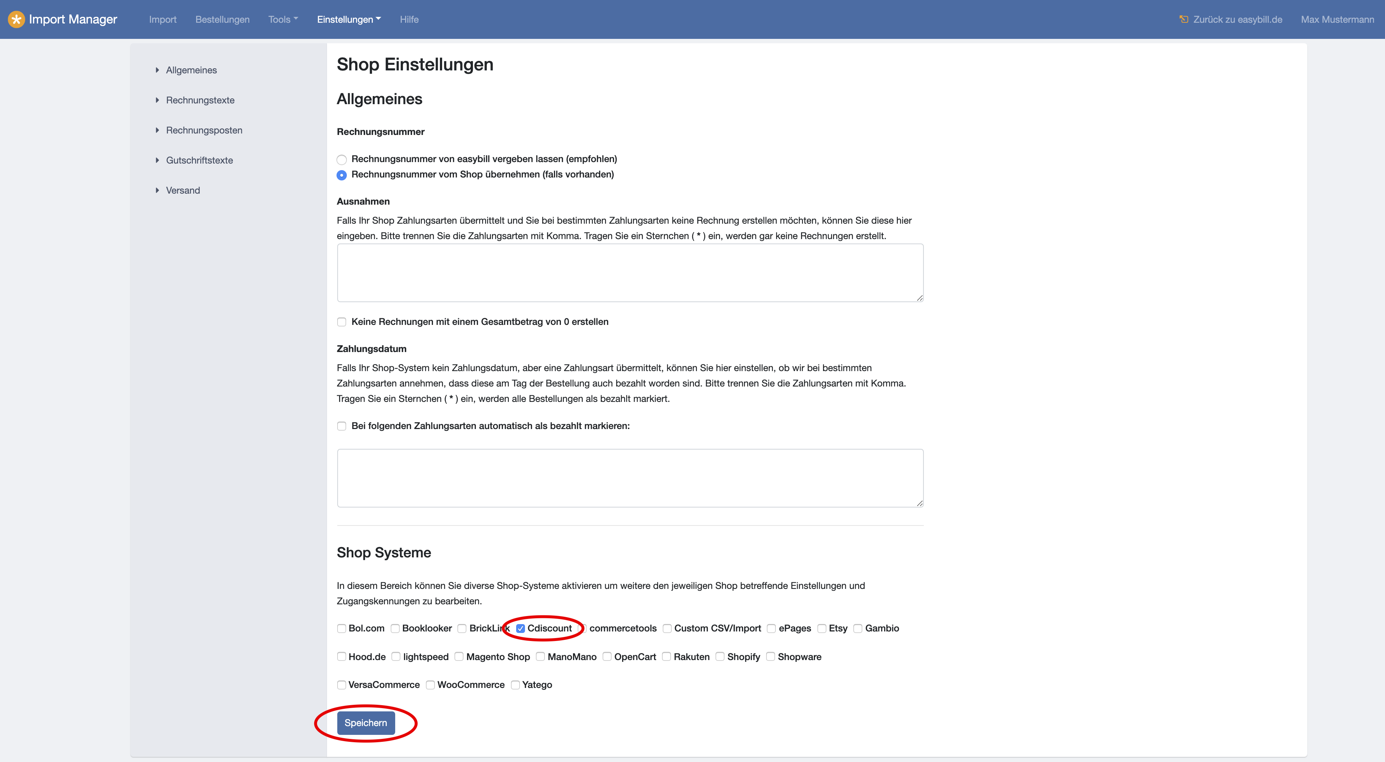Expand the Gutschriftstexte sidebar arrow
The image size is (1385, 762).
coord(157,160)
